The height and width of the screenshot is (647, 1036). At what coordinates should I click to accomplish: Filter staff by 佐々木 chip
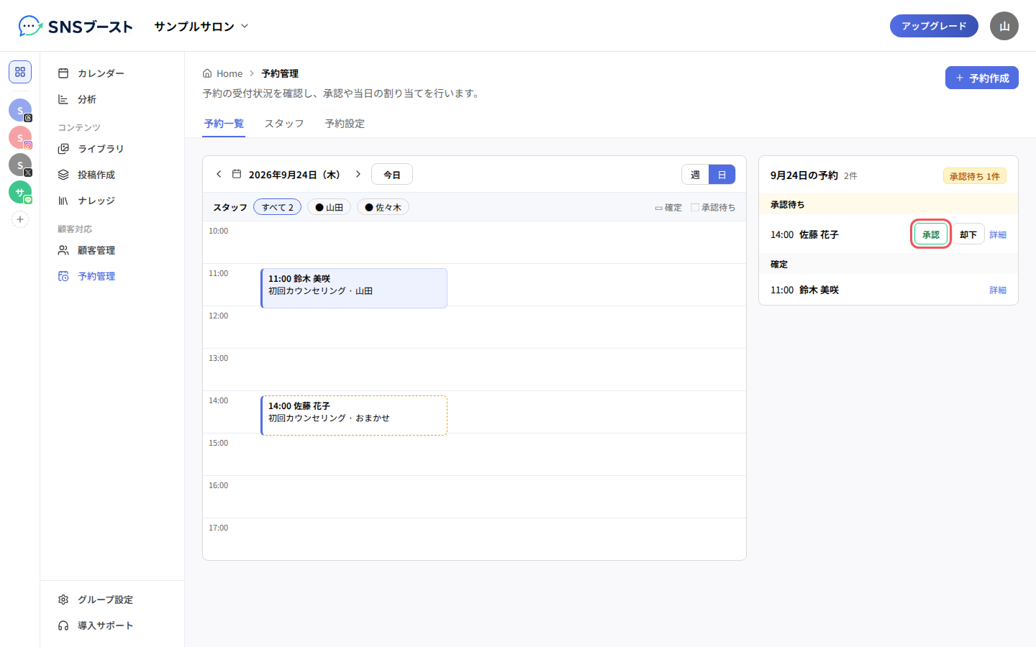pos(383,207)
